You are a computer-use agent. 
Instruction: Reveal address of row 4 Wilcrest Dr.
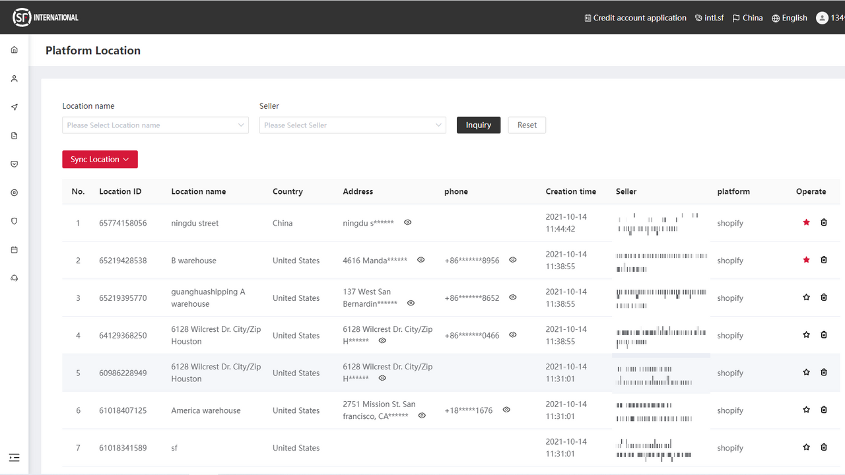coord(382,341)
